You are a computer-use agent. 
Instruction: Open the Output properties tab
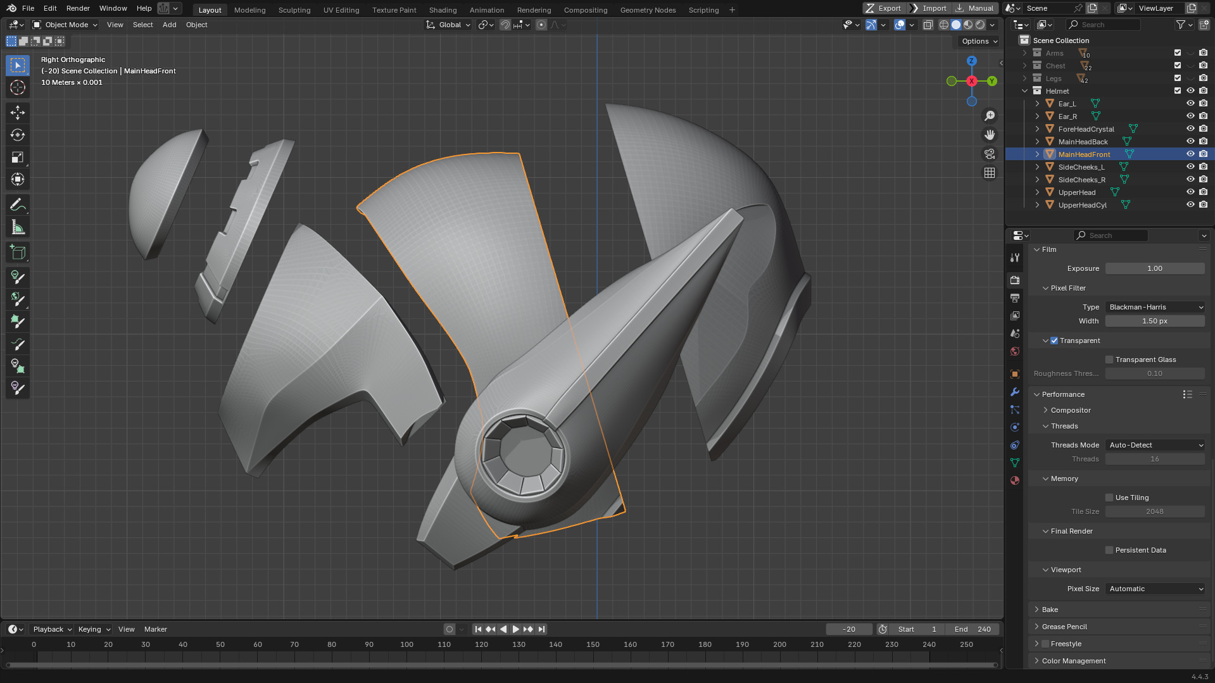(1015, 298)
